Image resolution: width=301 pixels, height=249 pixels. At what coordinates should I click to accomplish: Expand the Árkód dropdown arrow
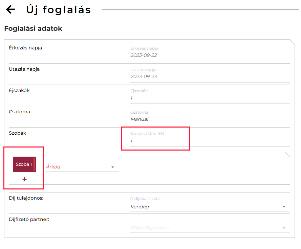[x=113, y=167]
